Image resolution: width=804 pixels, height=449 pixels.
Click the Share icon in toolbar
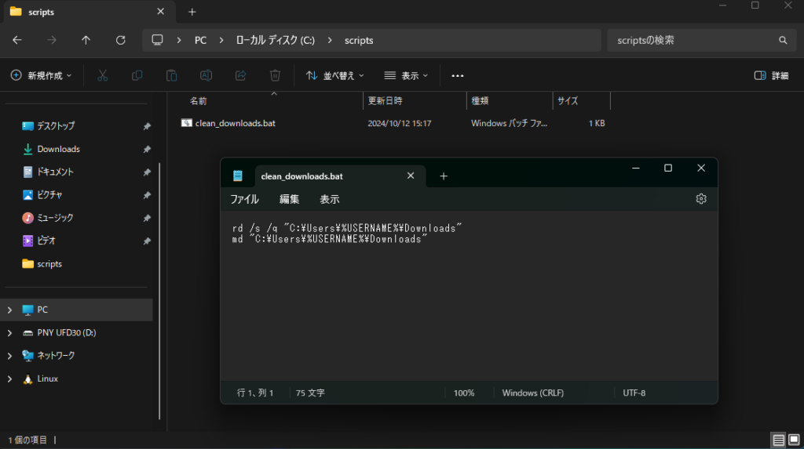click(241, 75)
